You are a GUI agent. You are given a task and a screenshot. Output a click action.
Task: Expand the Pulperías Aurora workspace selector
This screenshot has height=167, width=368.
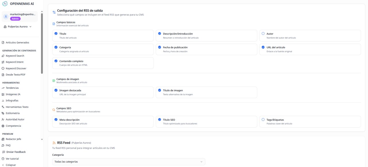point(19,26)
